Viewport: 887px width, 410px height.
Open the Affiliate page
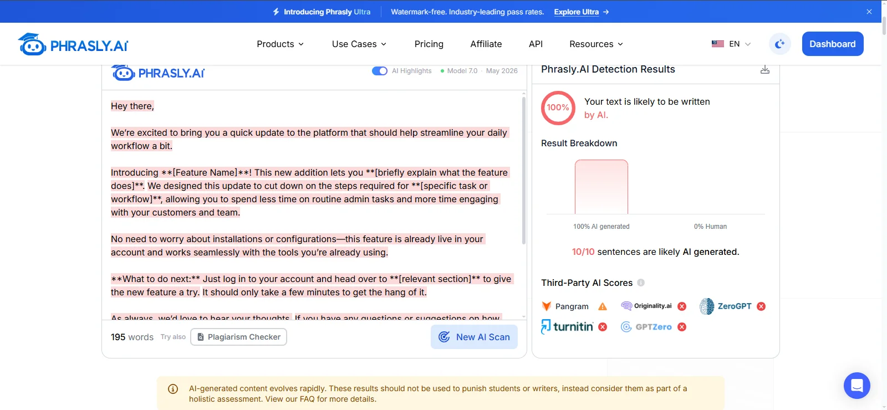point(486,44)
